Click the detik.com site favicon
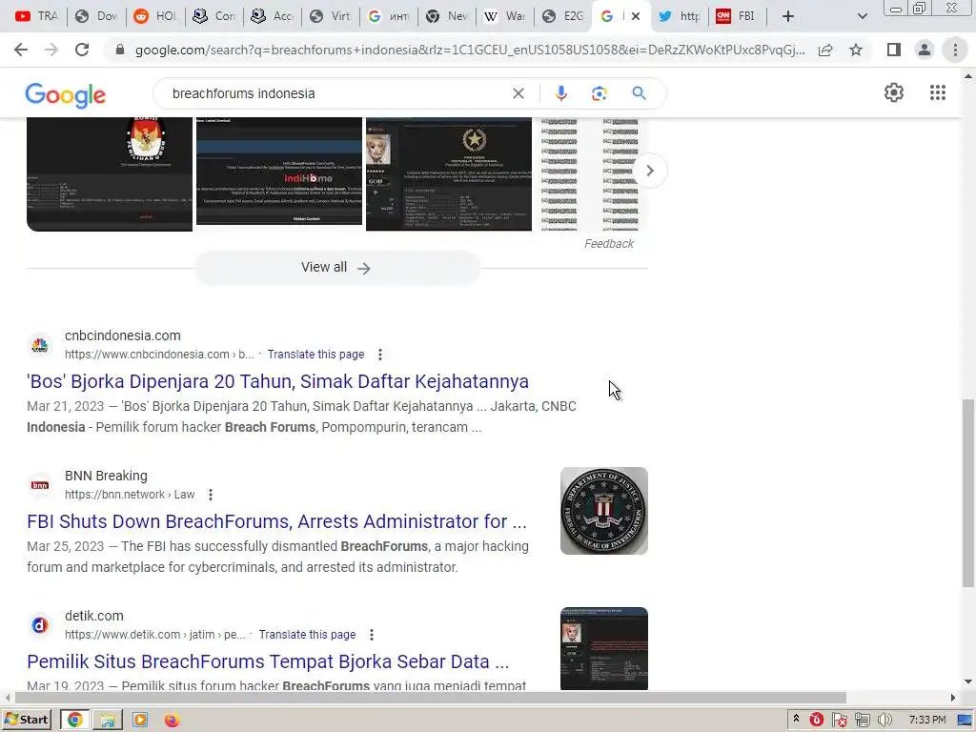 tap(40, 625)
